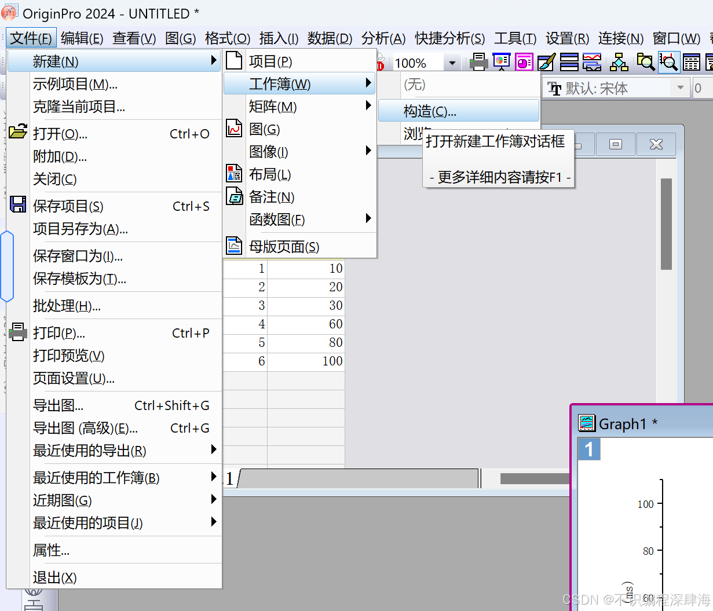Select 母版页面(S) in New submenu
The image size is (713, 611).
[299, 247]
